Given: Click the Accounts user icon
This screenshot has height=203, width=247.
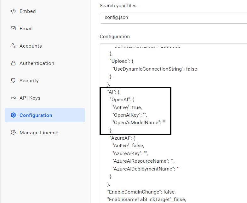Looking at the screenshot, I should coord(13,46).
